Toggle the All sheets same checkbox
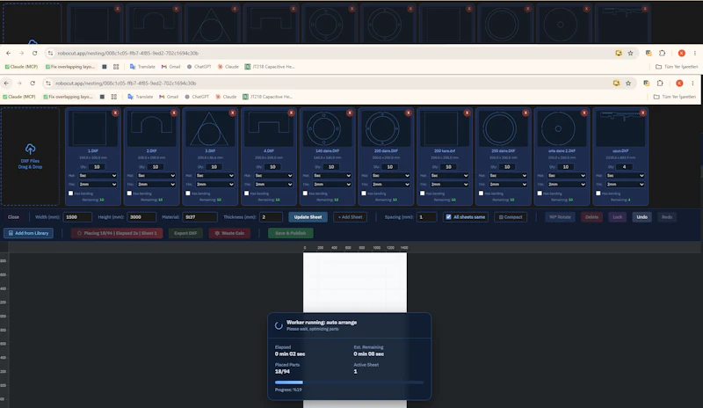The width and height of the screenshot is (703, 408). [x=448, y=217]
